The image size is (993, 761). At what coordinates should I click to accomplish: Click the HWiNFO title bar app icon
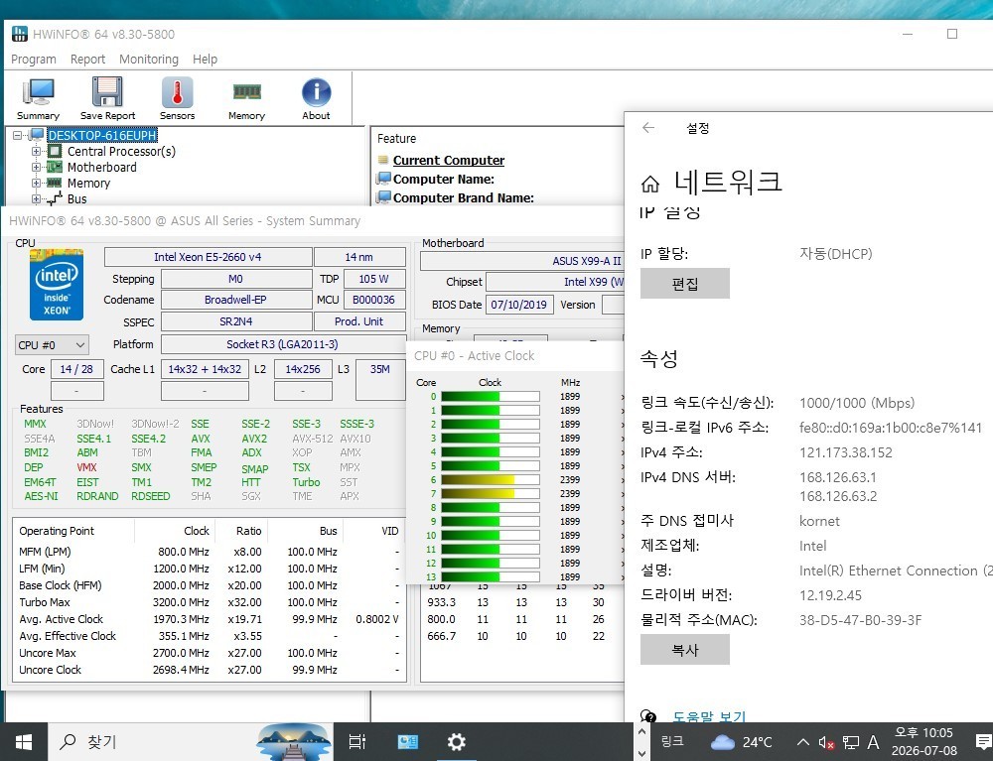[x=20, y=34]
